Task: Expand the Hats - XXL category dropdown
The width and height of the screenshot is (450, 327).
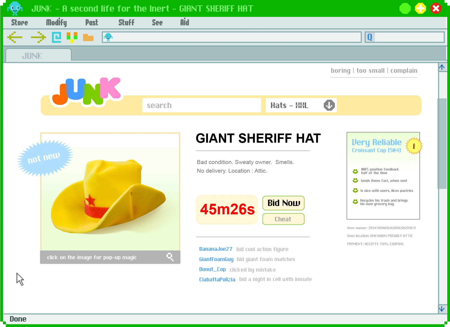Action: click(x=329, y=105)
